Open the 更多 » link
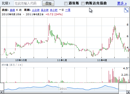This screenshot has height=94, width=130. pos(122,3)
